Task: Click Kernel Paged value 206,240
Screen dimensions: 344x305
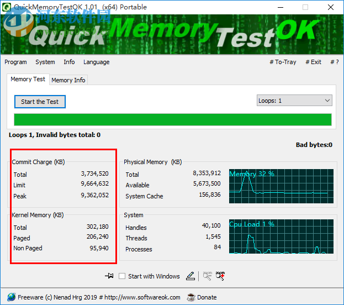Action: (x=97, y=236)
